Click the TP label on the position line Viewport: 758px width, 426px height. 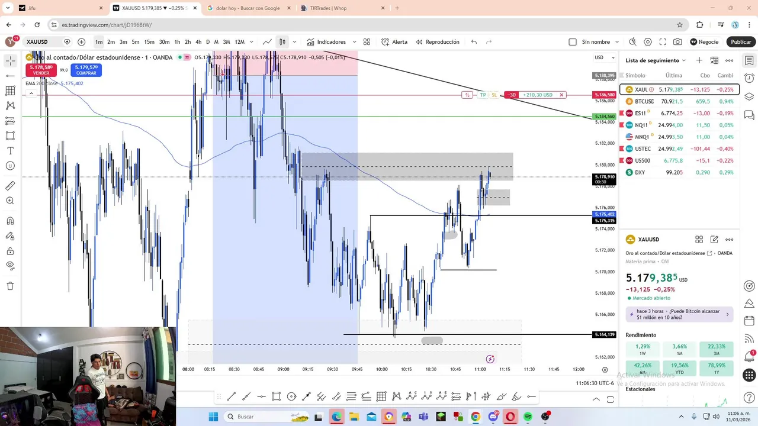pyautogui.click(x=483, y=95)
